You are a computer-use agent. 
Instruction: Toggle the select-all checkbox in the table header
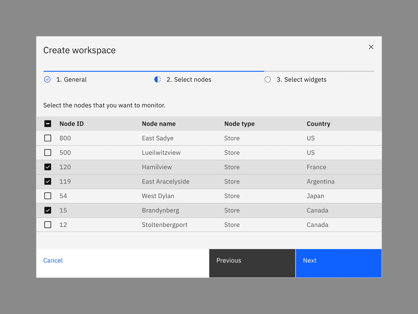(48, 124)
